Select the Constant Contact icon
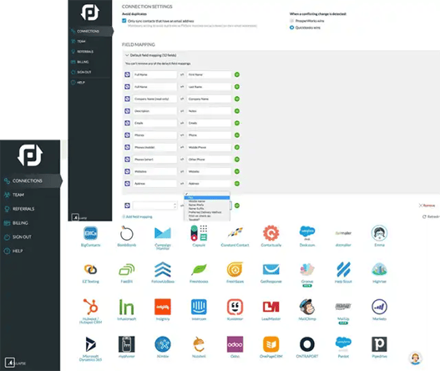Viewport: 440px width, 371px height. (235, 232)
